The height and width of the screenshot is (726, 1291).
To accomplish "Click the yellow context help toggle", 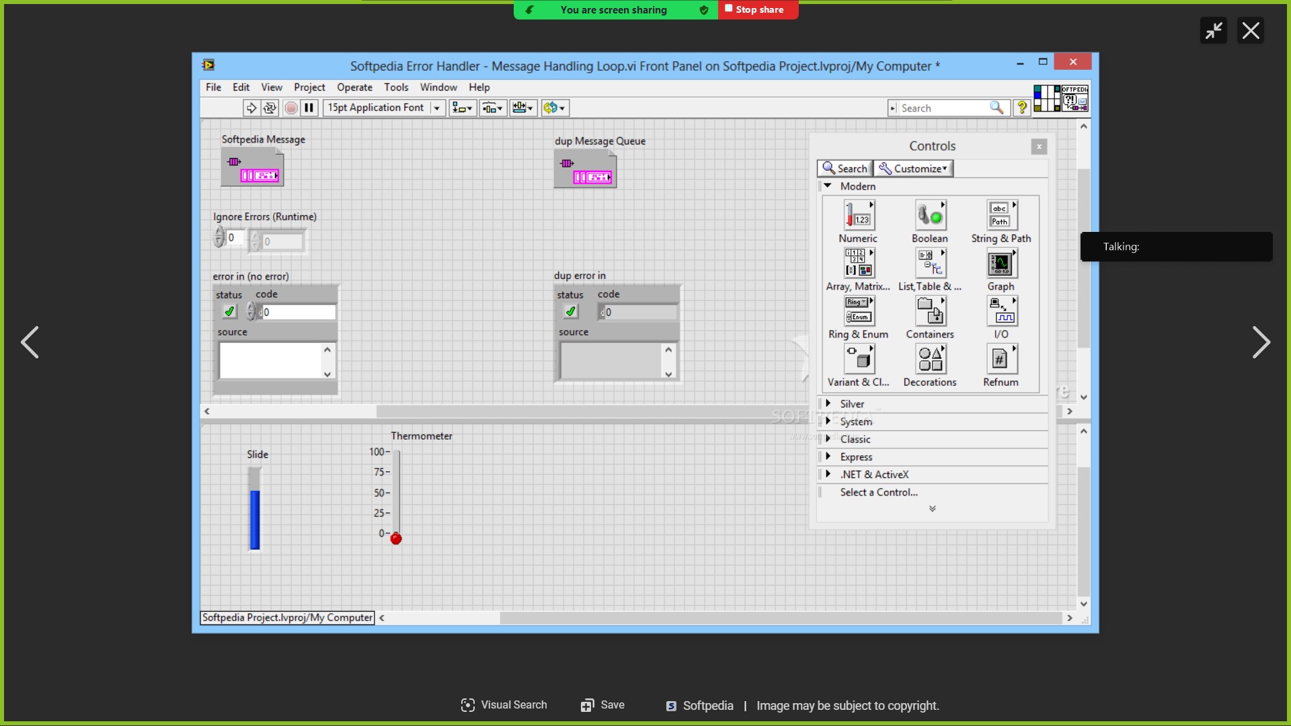I will [x=1021, y=108].
